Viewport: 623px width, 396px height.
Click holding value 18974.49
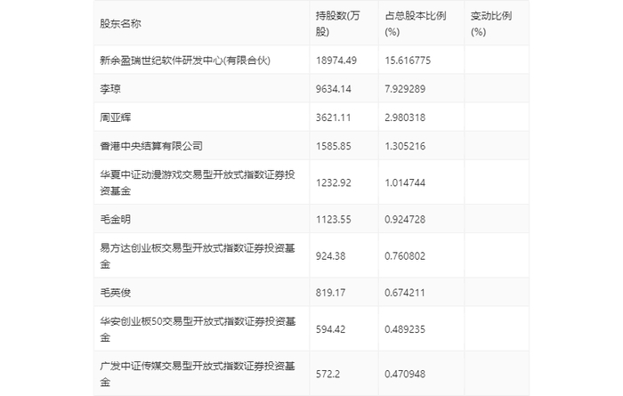[x=336, y=61]
